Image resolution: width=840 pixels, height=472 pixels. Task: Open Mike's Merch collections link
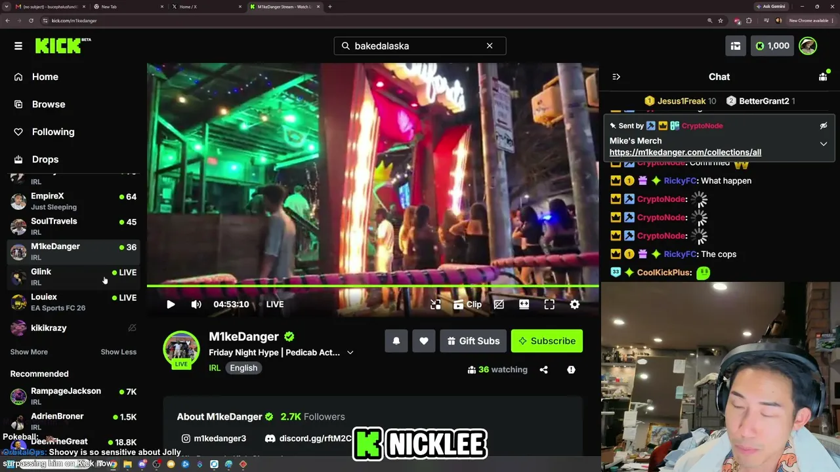click(685, 152)
